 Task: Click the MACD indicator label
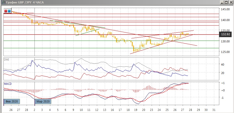point(8,84)
